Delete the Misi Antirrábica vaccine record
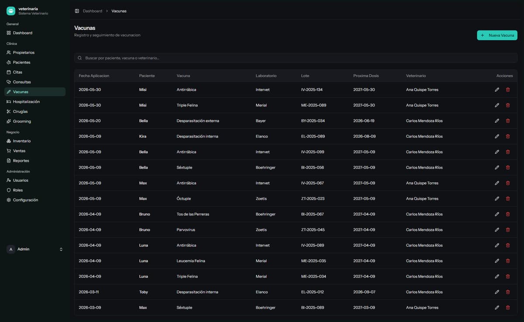 (x=507, y=90)
